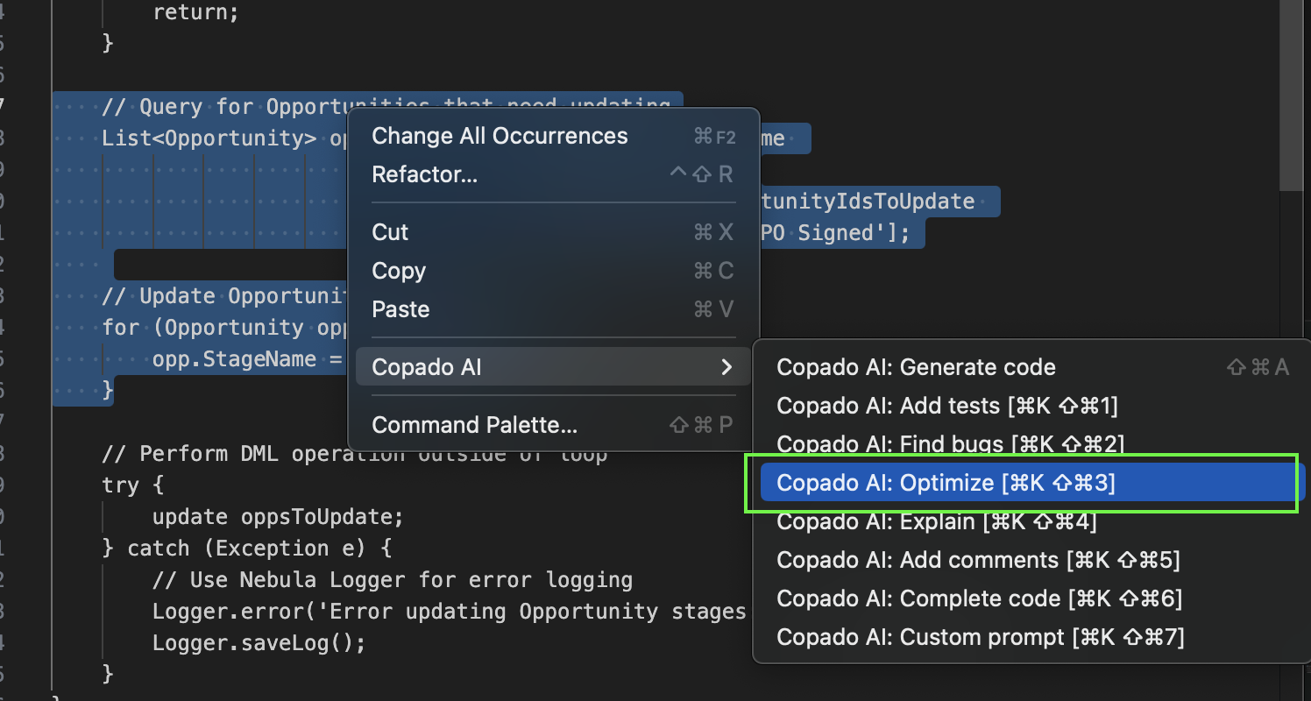Choose Cut from the context menu
1311x701 pixels.
(390, 232)
